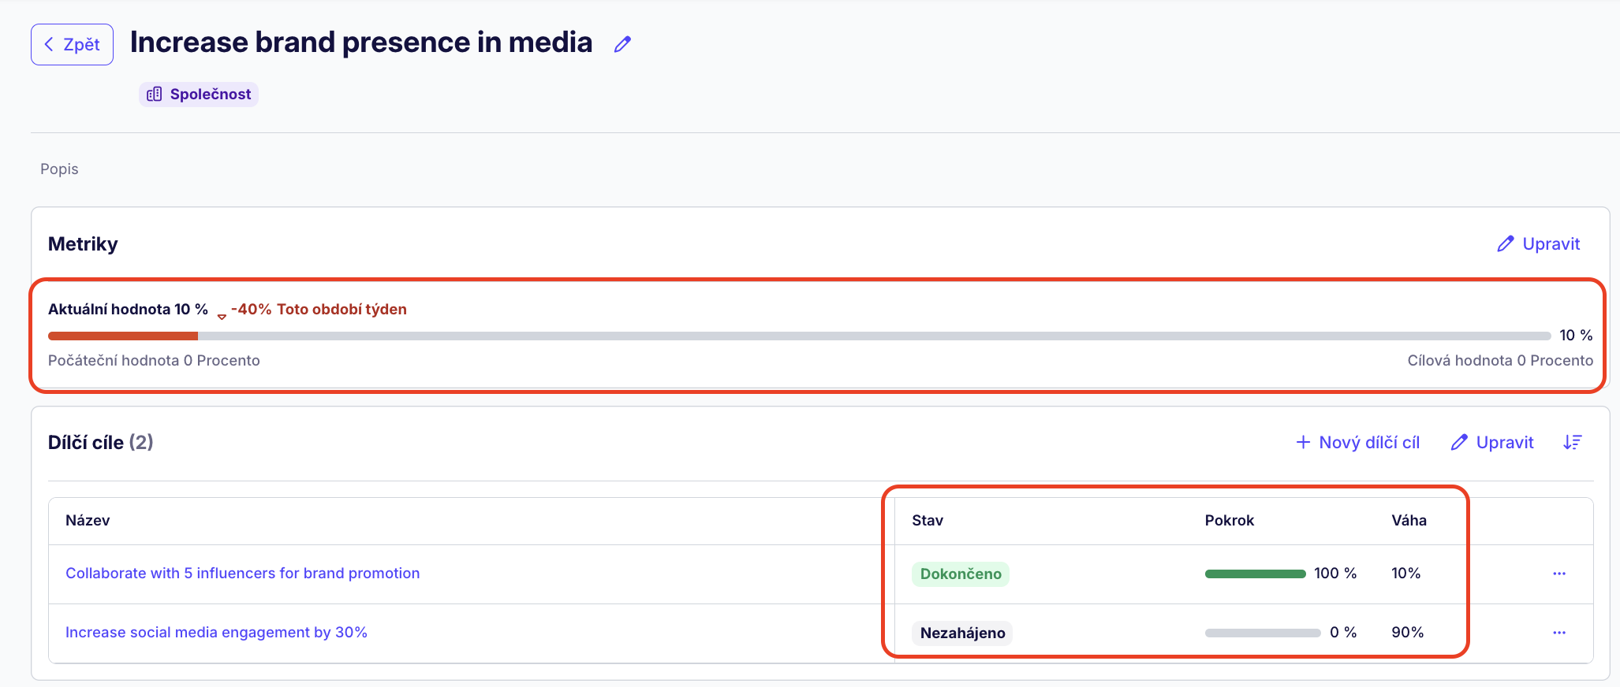
Task: Click the Dokončeno status badge
Action: coord(961,574)
